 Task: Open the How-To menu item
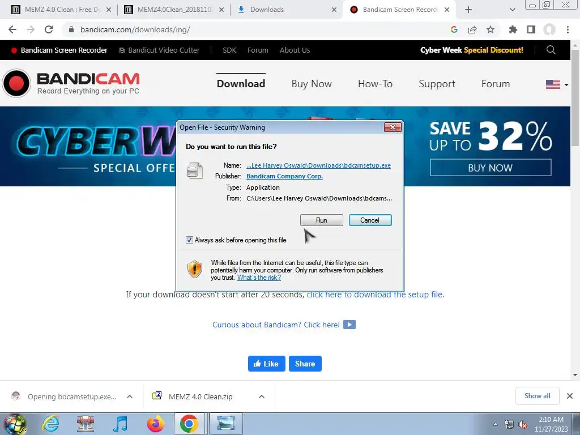click(x=375, y=84)
